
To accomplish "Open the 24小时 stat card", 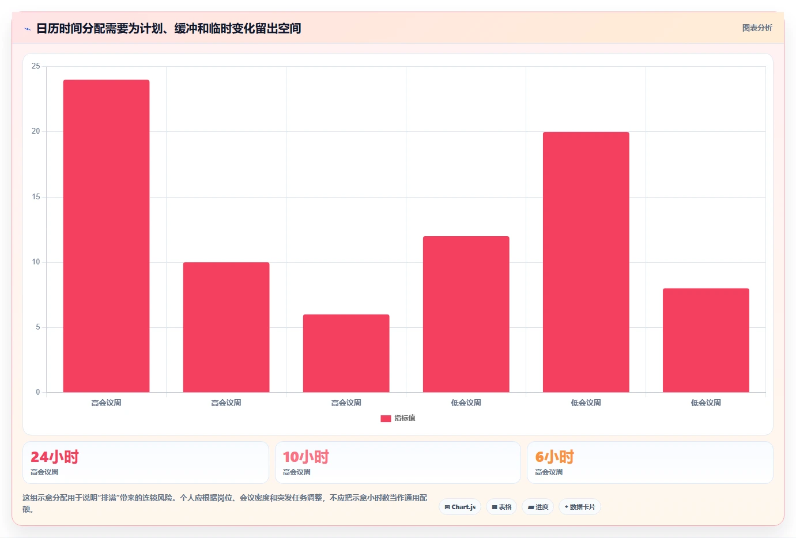I will 146,463.
